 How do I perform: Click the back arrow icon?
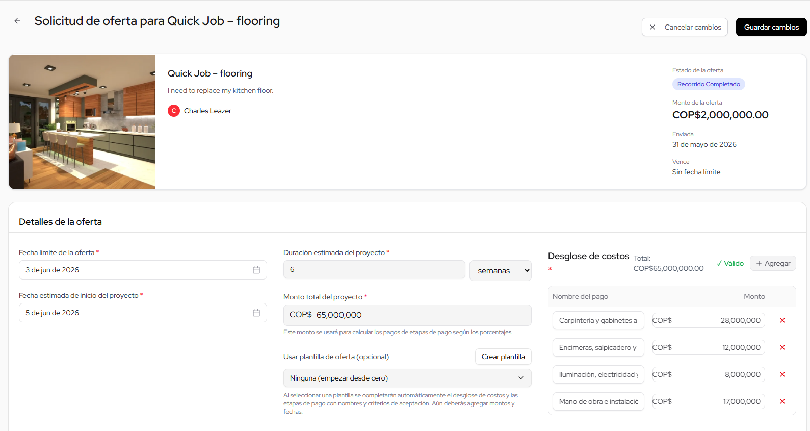click(x=17, y=21)
